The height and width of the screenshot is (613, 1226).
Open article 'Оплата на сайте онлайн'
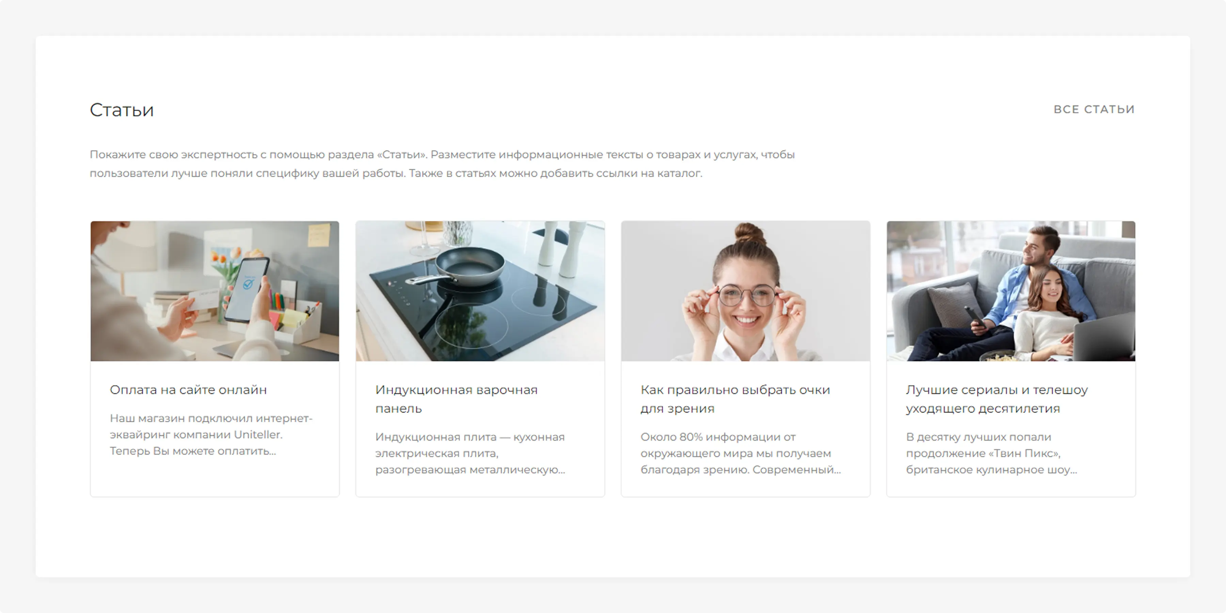(188, 390)
